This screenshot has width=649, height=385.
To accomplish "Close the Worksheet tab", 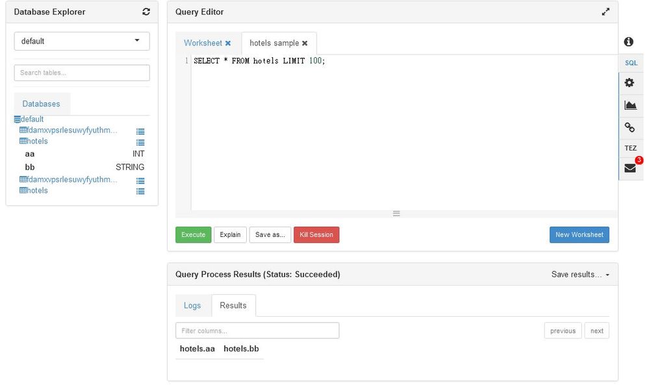I will (227, 43).
